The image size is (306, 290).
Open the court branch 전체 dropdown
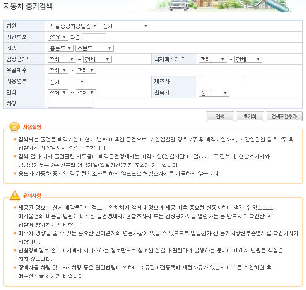tap(125, 26)
